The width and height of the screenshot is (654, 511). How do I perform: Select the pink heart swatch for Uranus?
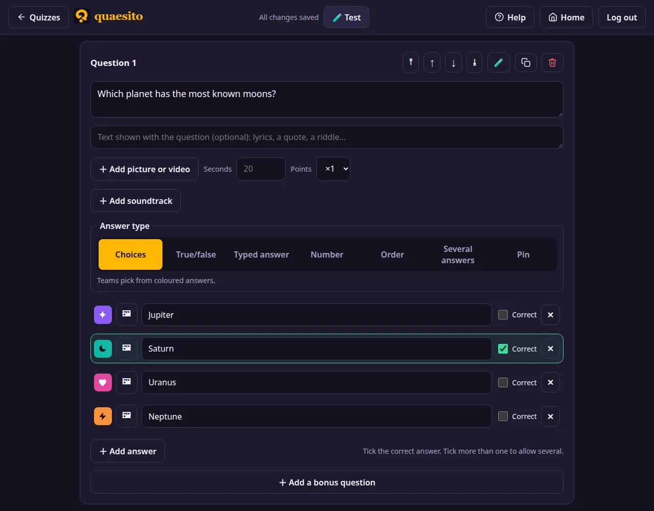[103, 382]
